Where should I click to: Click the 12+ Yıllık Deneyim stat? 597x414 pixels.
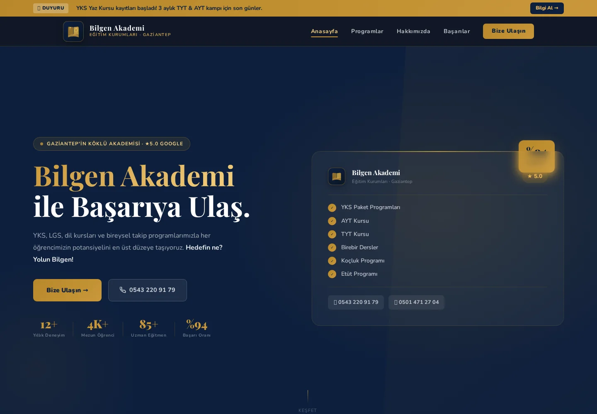tap(49, 328)
